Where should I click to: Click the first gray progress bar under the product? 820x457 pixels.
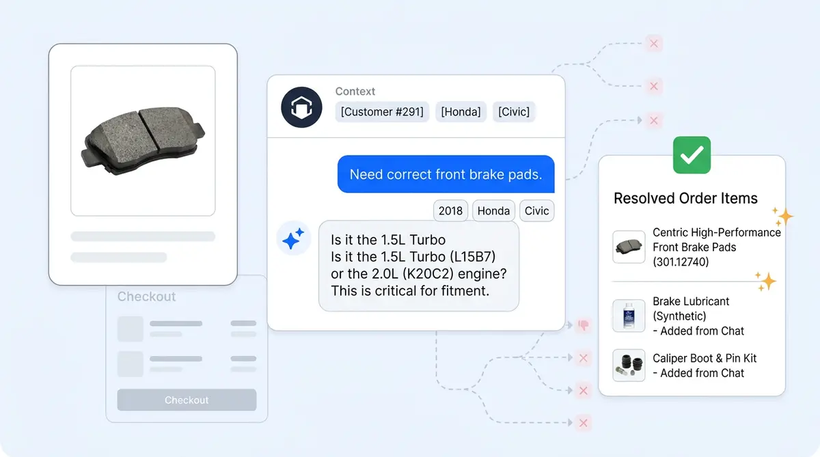(142, 236)
